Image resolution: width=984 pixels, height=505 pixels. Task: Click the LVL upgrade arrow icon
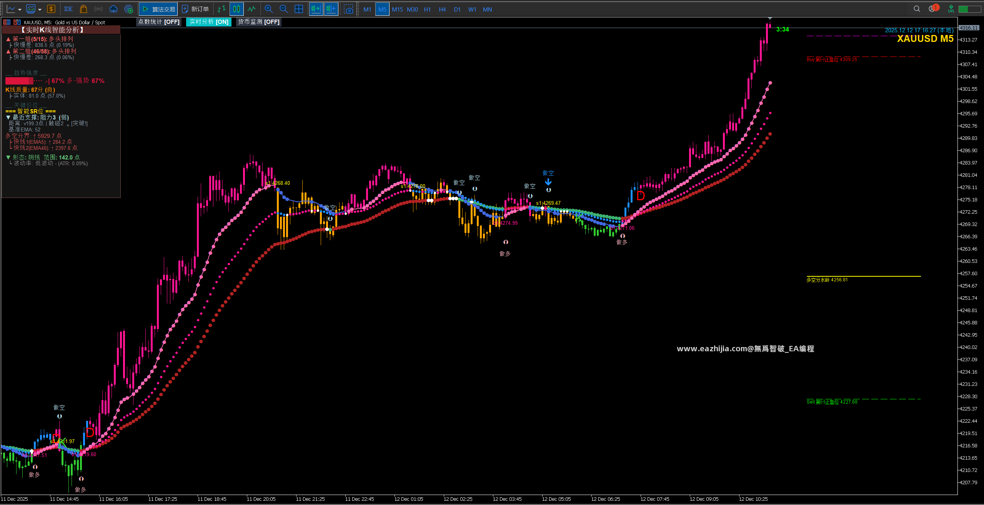tap(951, 8)
